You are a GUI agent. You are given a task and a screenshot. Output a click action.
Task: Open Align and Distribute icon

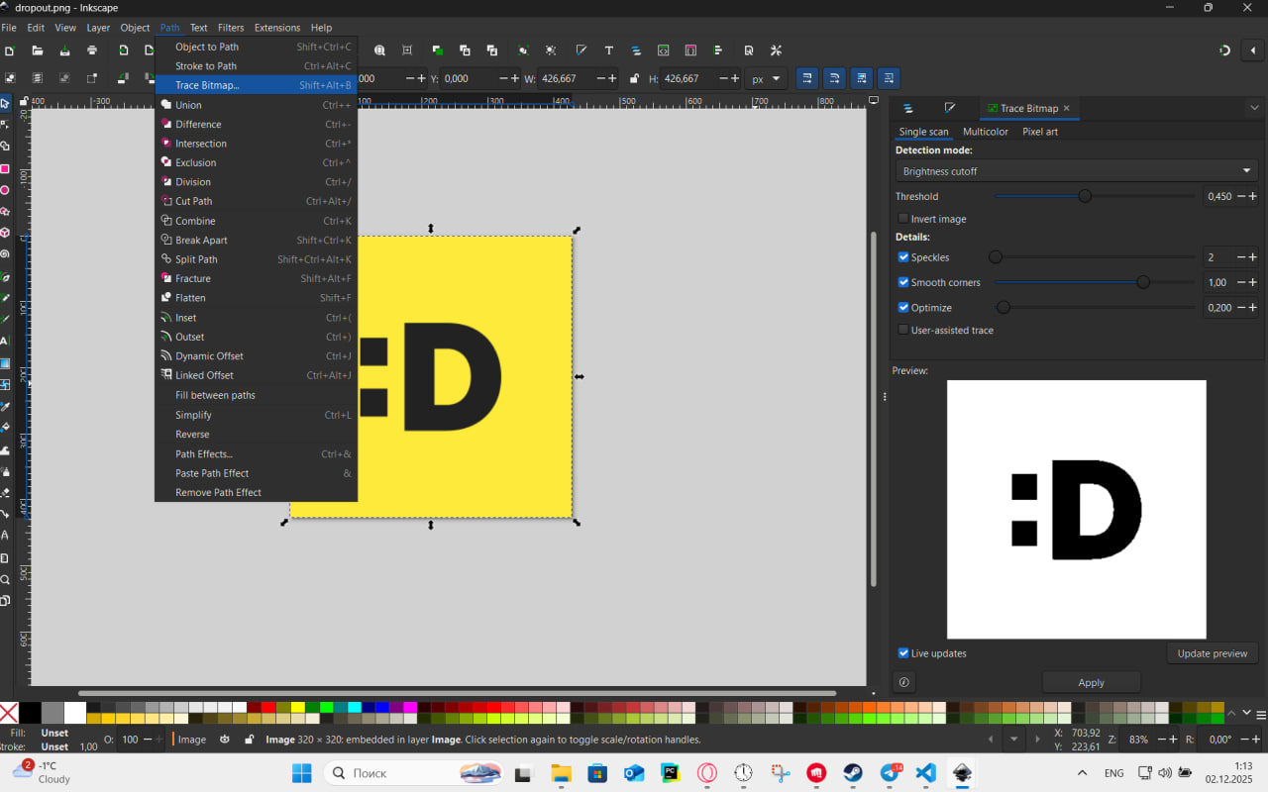point(718,50)
